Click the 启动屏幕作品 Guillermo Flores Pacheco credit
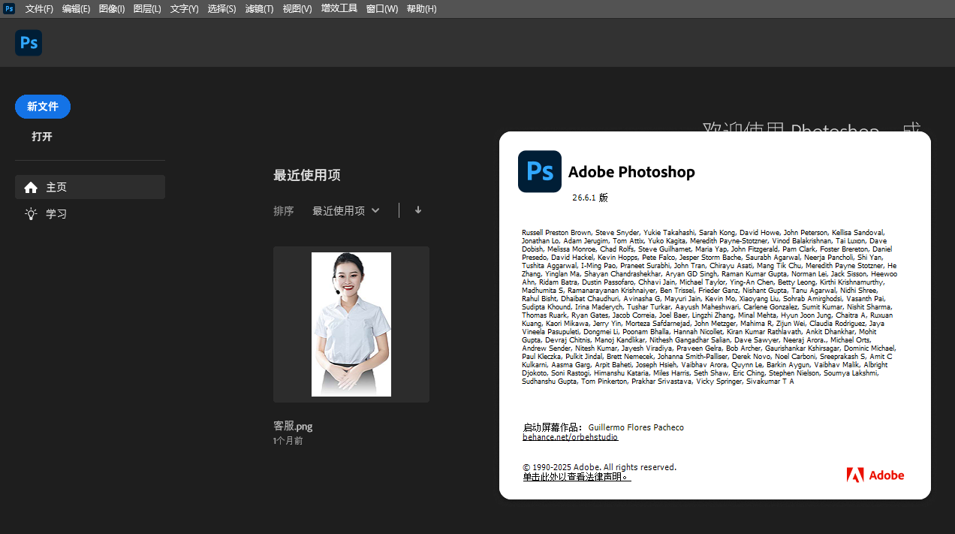The width and height of the screenshot is (955, 534). coord(604,427)
